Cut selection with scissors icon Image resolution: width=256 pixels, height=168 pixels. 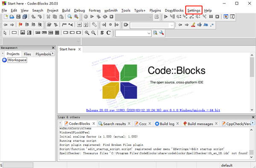(x=48, y=17)
